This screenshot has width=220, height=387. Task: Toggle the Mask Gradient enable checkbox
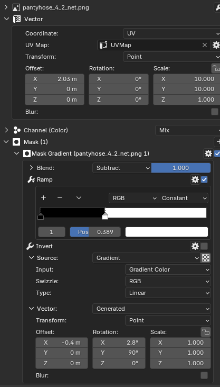[217, 154]
